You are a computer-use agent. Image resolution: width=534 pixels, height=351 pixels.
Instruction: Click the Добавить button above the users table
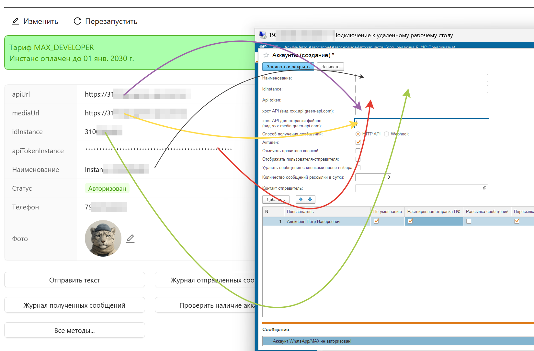pyautogui.click(x=276, y=199)
